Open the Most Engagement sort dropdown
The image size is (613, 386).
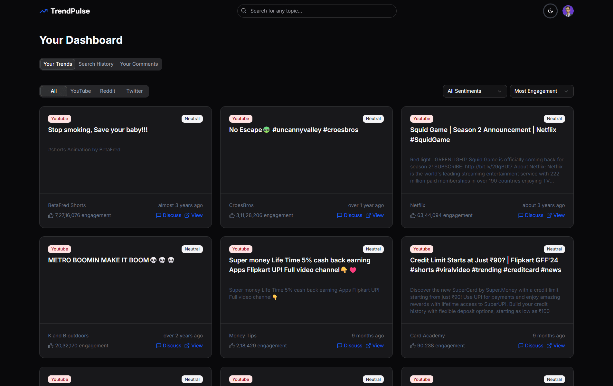coord(541,91)
